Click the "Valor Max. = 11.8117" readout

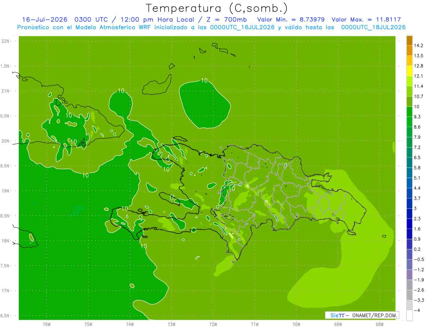click(366, 20)
